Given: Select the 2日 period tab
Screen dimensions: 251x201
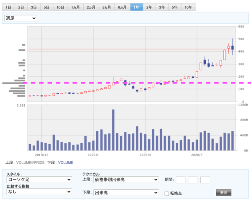Looking at the screenshot, I should pos(21,7).
